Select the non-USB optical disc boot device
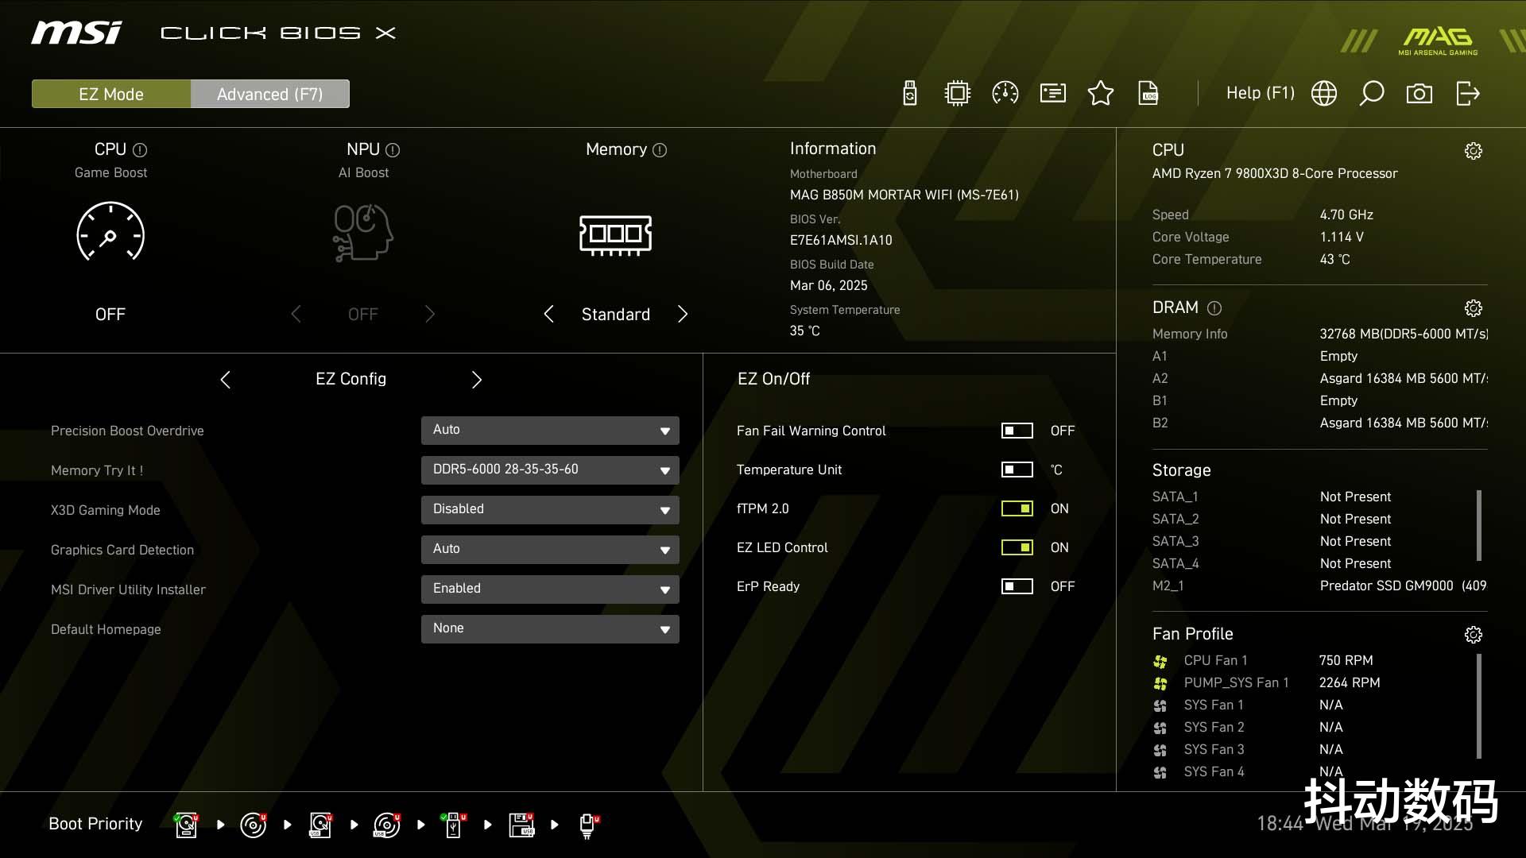The width and height of the screenshot is (1526, 858). (253, 825)
